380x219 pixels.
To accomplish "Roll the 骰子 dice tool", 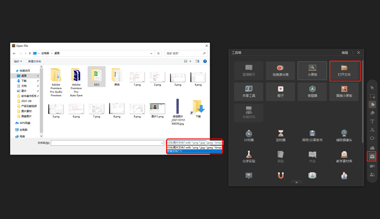I will (x=280, y=92).
